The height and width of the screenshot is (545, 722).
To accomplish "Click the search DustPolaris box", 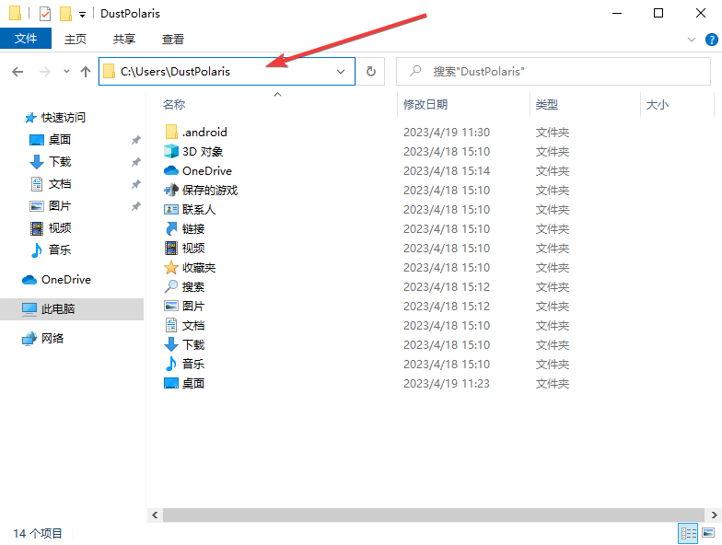I will tap(553, 72).
